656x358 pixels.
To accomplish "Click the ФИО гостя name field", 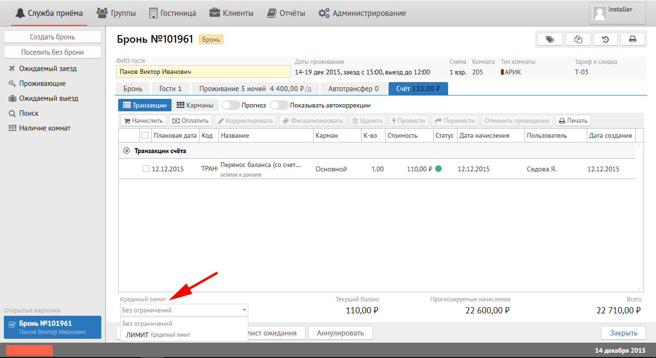I will point(203,72).
